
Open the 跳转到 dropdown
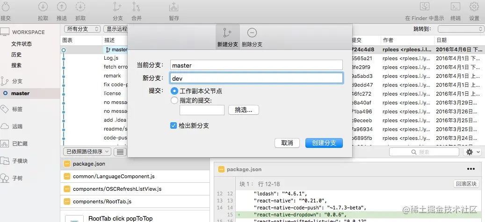[x=461, y=29]
